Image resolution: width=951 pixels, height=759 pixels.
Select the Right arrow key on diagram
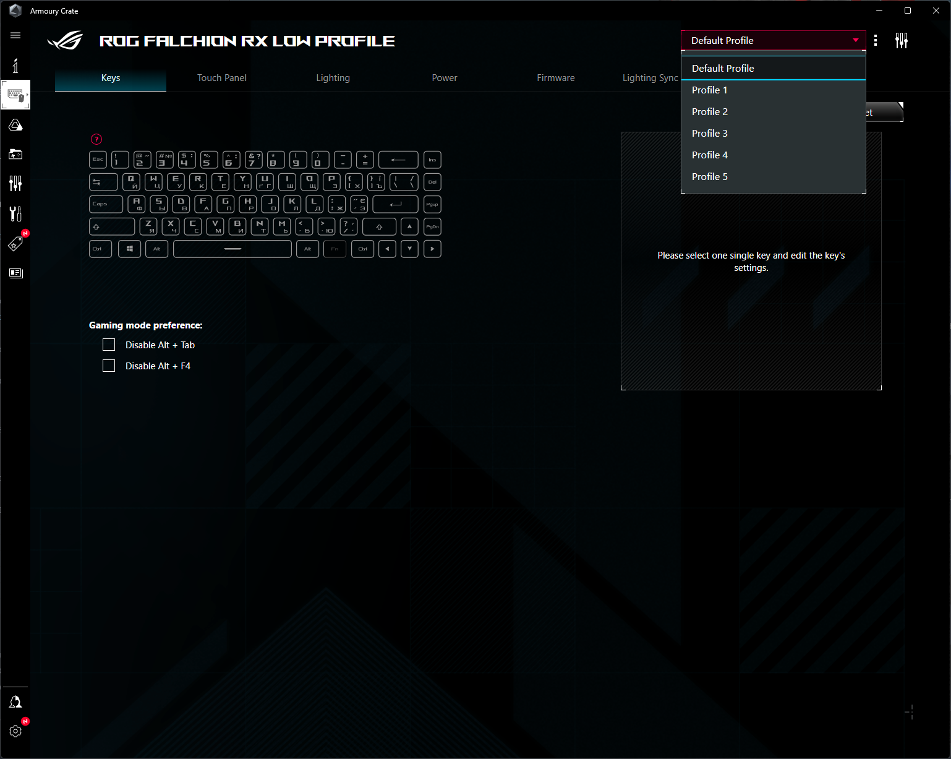tap(432, 249)
